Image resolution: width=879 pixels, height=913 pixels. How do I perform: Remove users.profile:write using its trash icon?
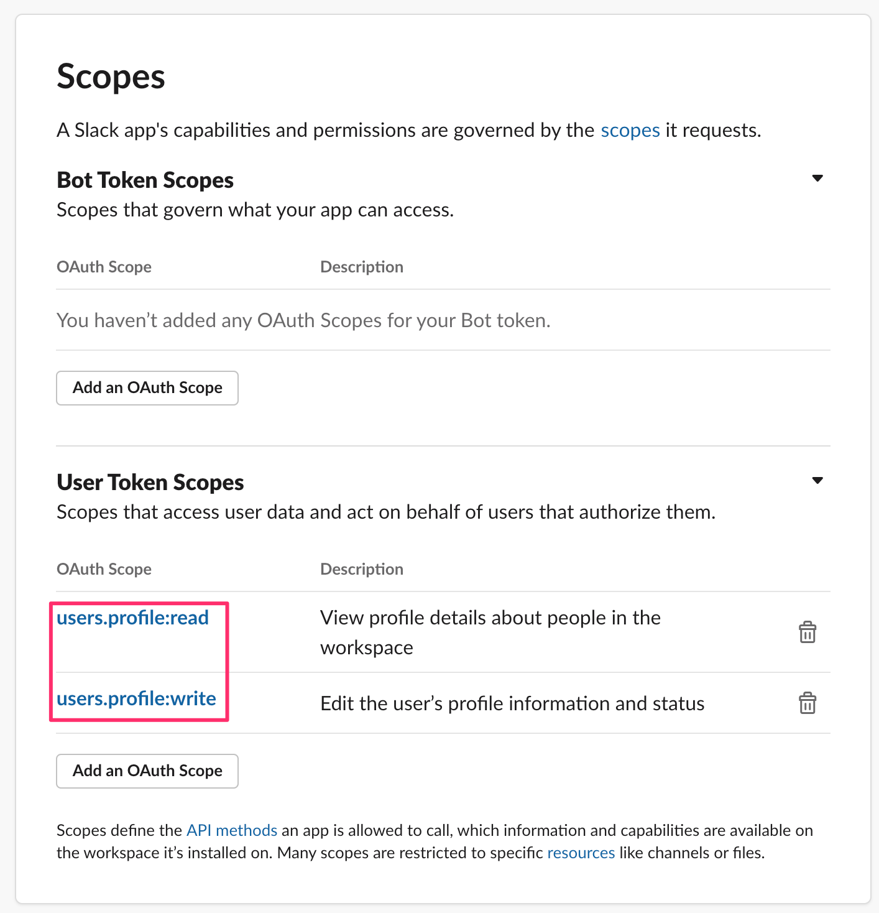click(808, 703)
